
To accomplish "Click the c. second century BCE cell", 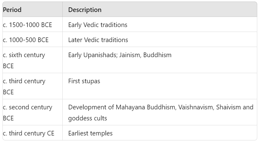I will (x=33, y=112).
